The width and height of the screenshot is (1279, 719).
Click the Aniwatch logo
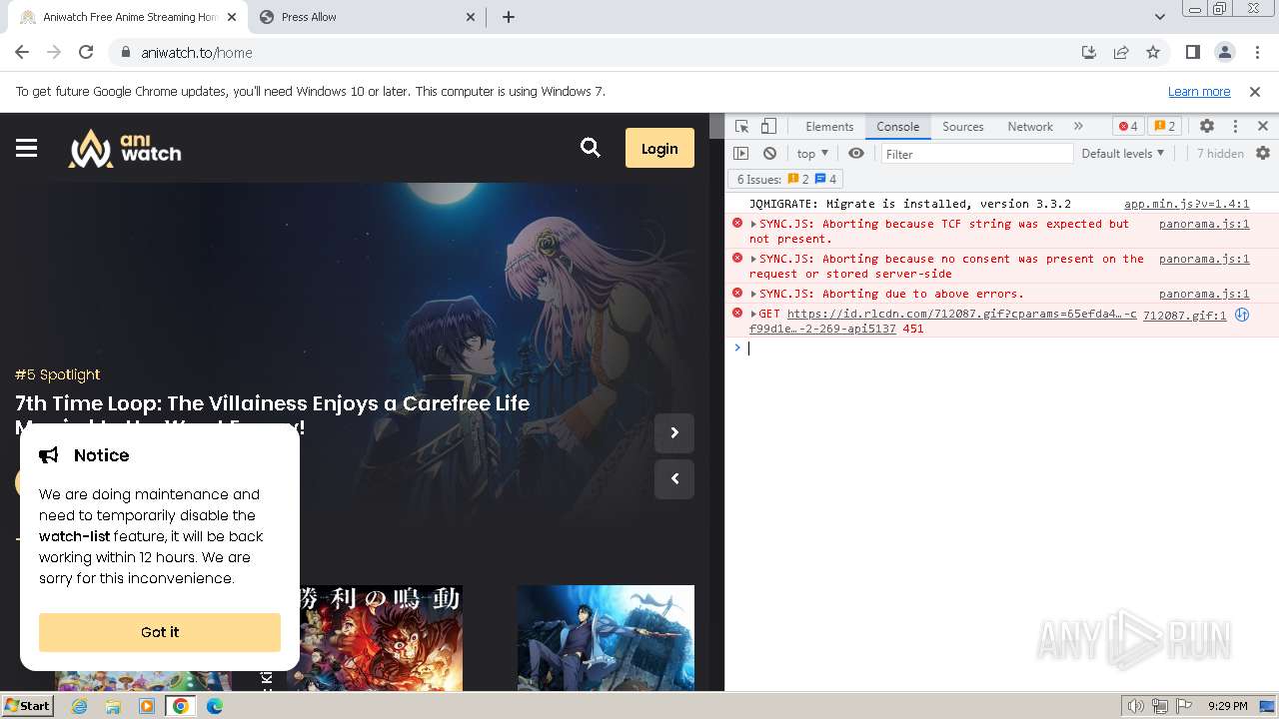click(125, 148)
